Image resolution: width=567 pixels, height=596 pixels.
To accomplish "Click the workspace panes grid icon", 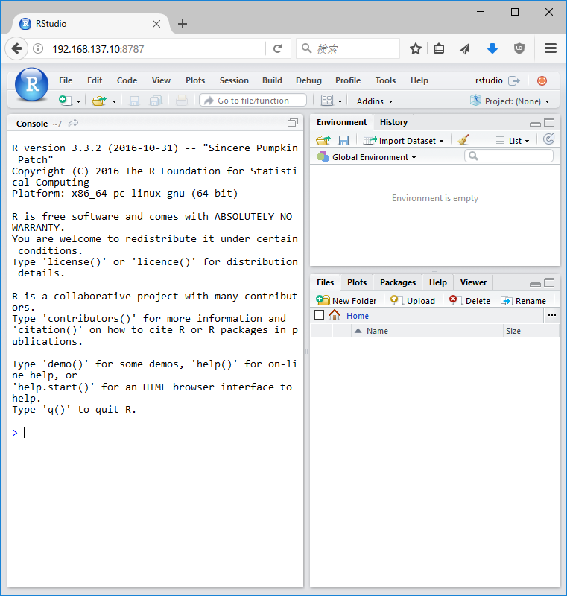I will pyautogui.click(x=327, y=101).
